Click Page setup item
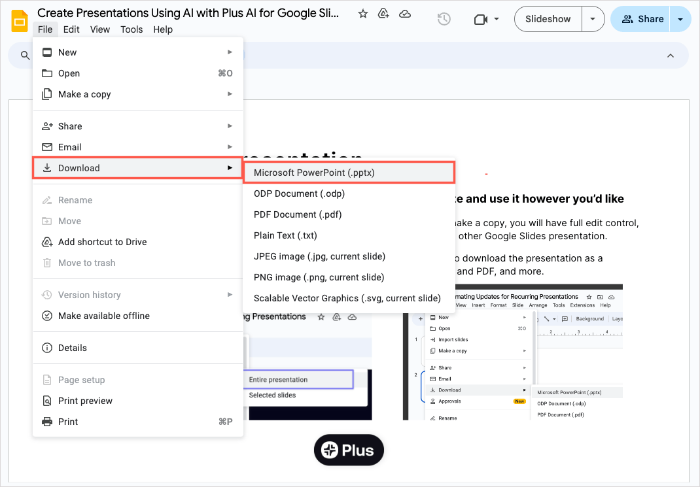This screenshot has width=700, height=487. (x=138, y=380)
